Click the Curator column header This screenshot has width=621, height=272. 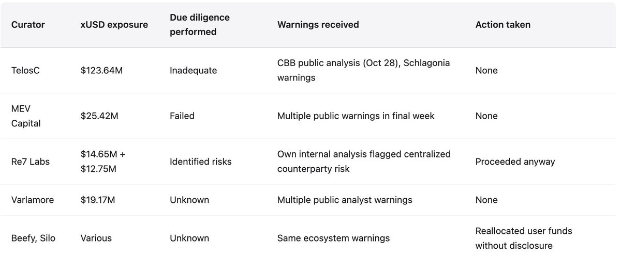tap(28, 25)
